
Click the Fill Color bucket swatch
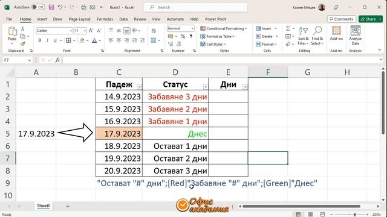coord(82,40)
